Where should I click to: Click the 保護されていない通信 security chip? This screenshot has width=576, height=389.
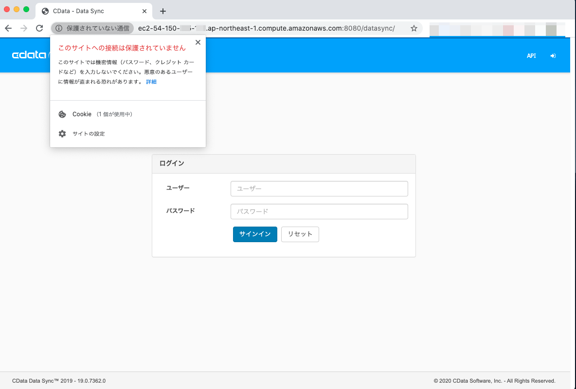pyautogui.click(x=92, y=28)
